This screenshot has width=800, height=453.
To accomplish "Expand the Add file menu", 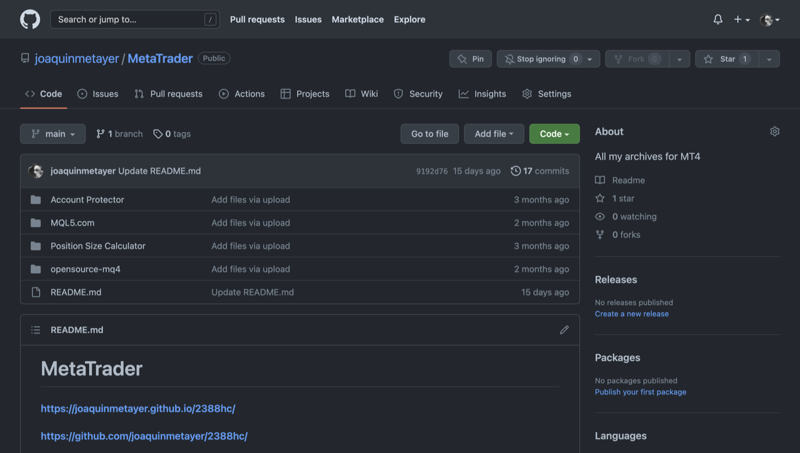I will [493, 134].
